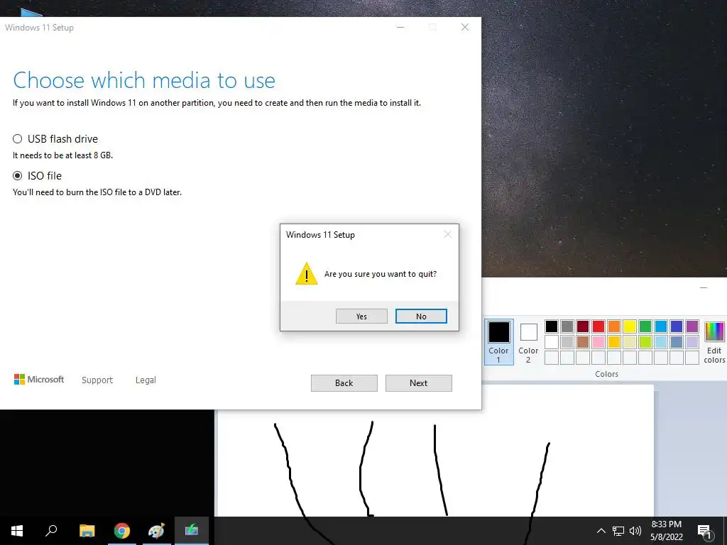The height and width of the screenshot is (545, 727).
Task: Open network status in system tray
Action: point(618,531)
